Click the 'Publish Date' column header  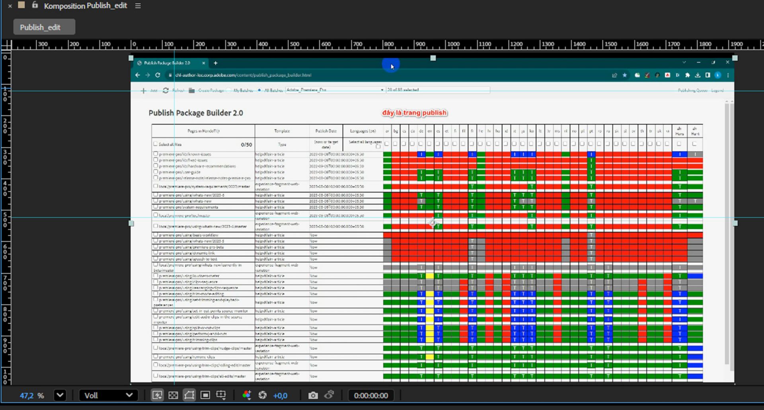point(326,131)
